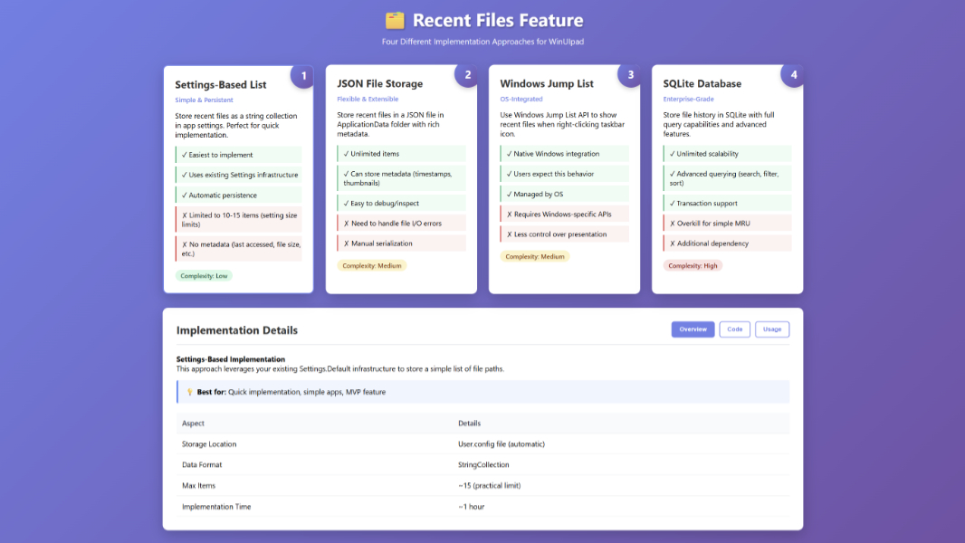The height and width of the screenshot is (543, 965).
Task: Click the Complexity: Medium badge under JSON File Storage
Action: [372, 265]
